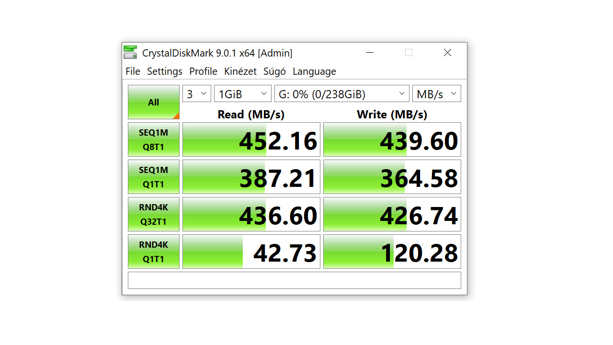Click the 42.73 read result
The width and height of the screenshot is (613, 345).
click(x=251, y=252)
